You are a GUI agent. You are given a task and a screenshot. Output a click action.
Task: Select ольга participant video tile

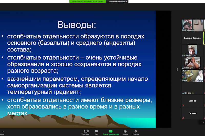pos(192,76)
